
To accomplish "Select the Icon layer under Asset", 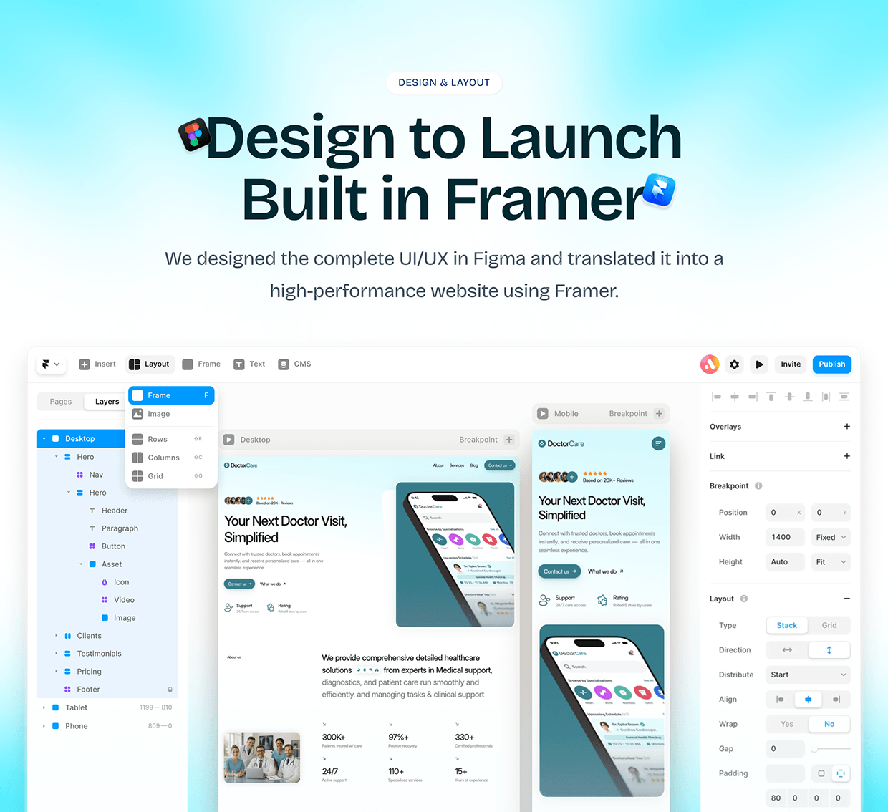I will tap(115, 582).
